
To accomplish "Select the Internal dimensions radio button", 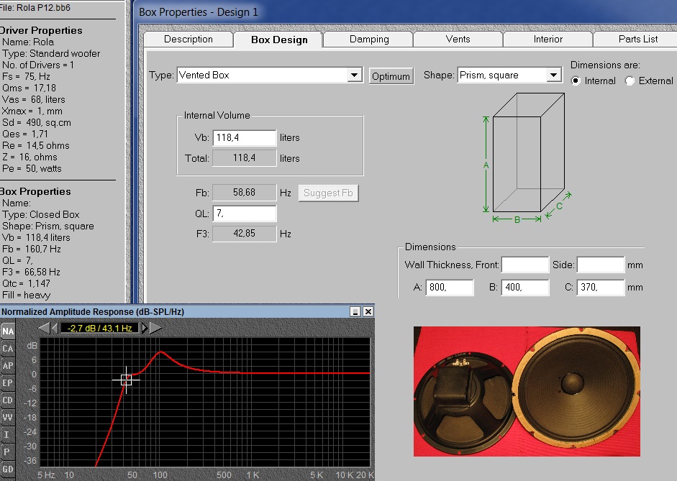I will click(x=576, y=81).
